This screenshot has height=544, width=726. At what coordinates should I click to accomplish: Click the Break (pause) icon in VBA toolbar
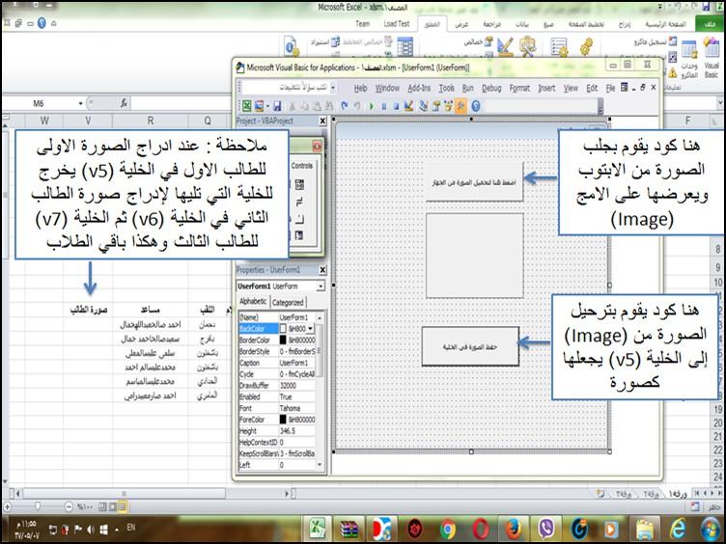[384, 106]
